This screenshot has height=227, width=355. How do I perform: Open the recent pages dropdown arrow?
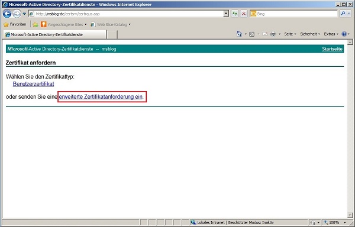pyautogui.click(x=24, y=14)
